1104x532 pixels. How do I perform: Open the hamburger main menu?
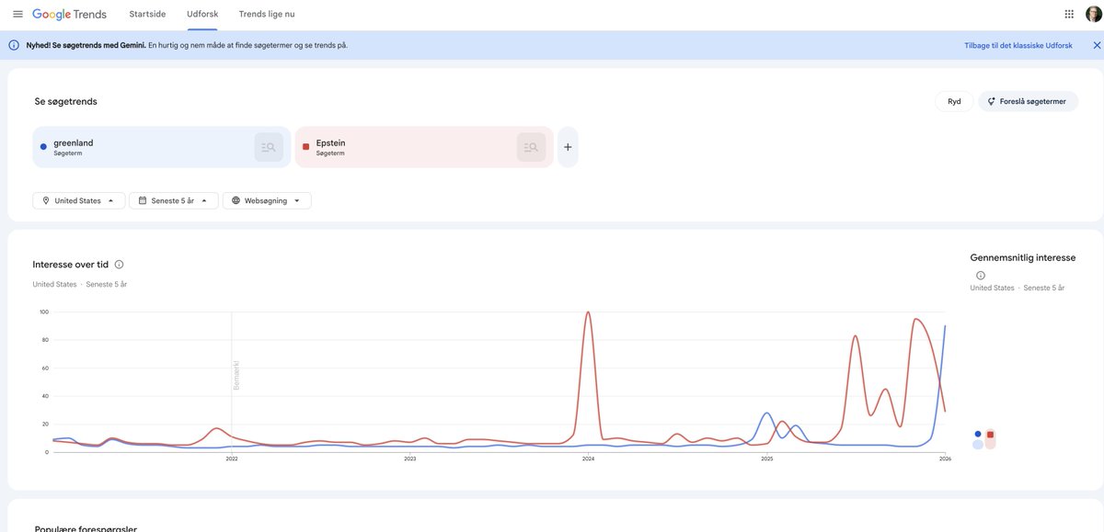point(17,14)
